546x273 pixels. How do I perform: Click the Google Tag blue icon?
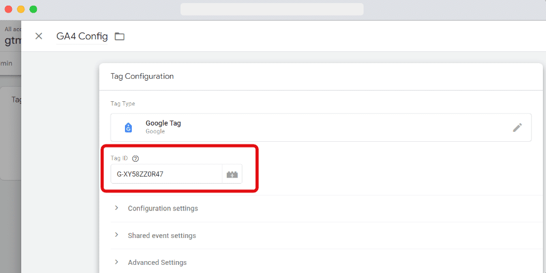128,128
